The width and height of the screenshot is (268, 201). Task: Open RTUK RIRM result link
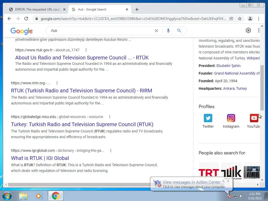(82, 90)
